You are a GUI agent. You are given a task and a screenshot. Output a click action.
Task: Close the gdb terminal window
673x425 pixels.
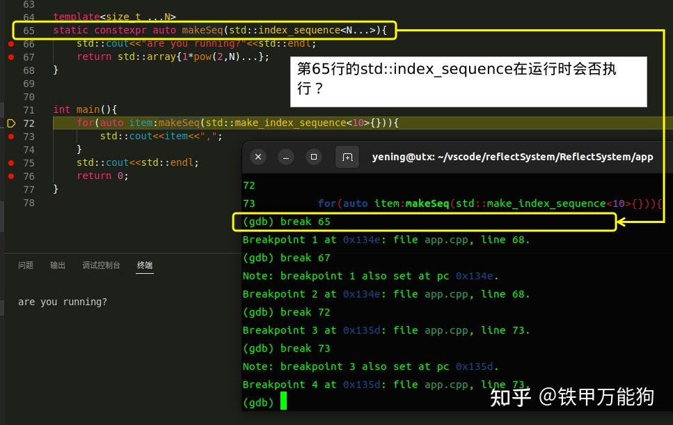click(258, 157)
